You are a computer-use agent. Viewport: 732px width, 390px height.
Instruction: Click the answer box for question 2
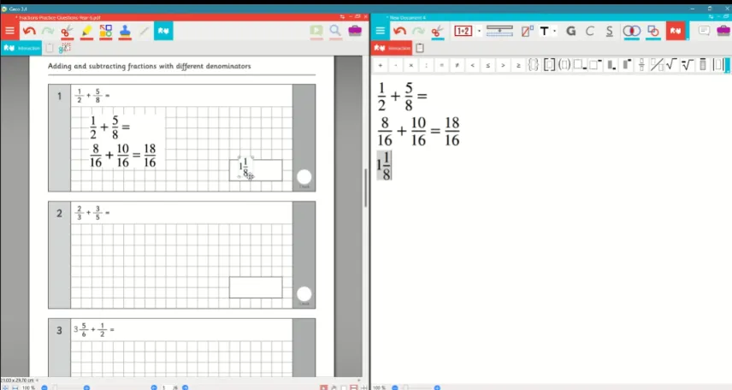coord(256,287)
